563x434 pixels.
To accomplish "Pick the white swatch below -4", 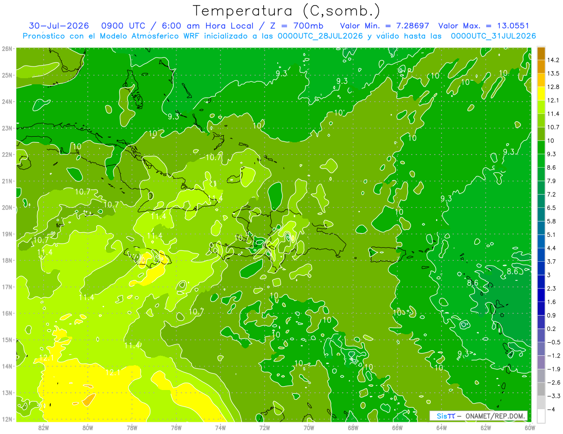I will tap(541, 415).
